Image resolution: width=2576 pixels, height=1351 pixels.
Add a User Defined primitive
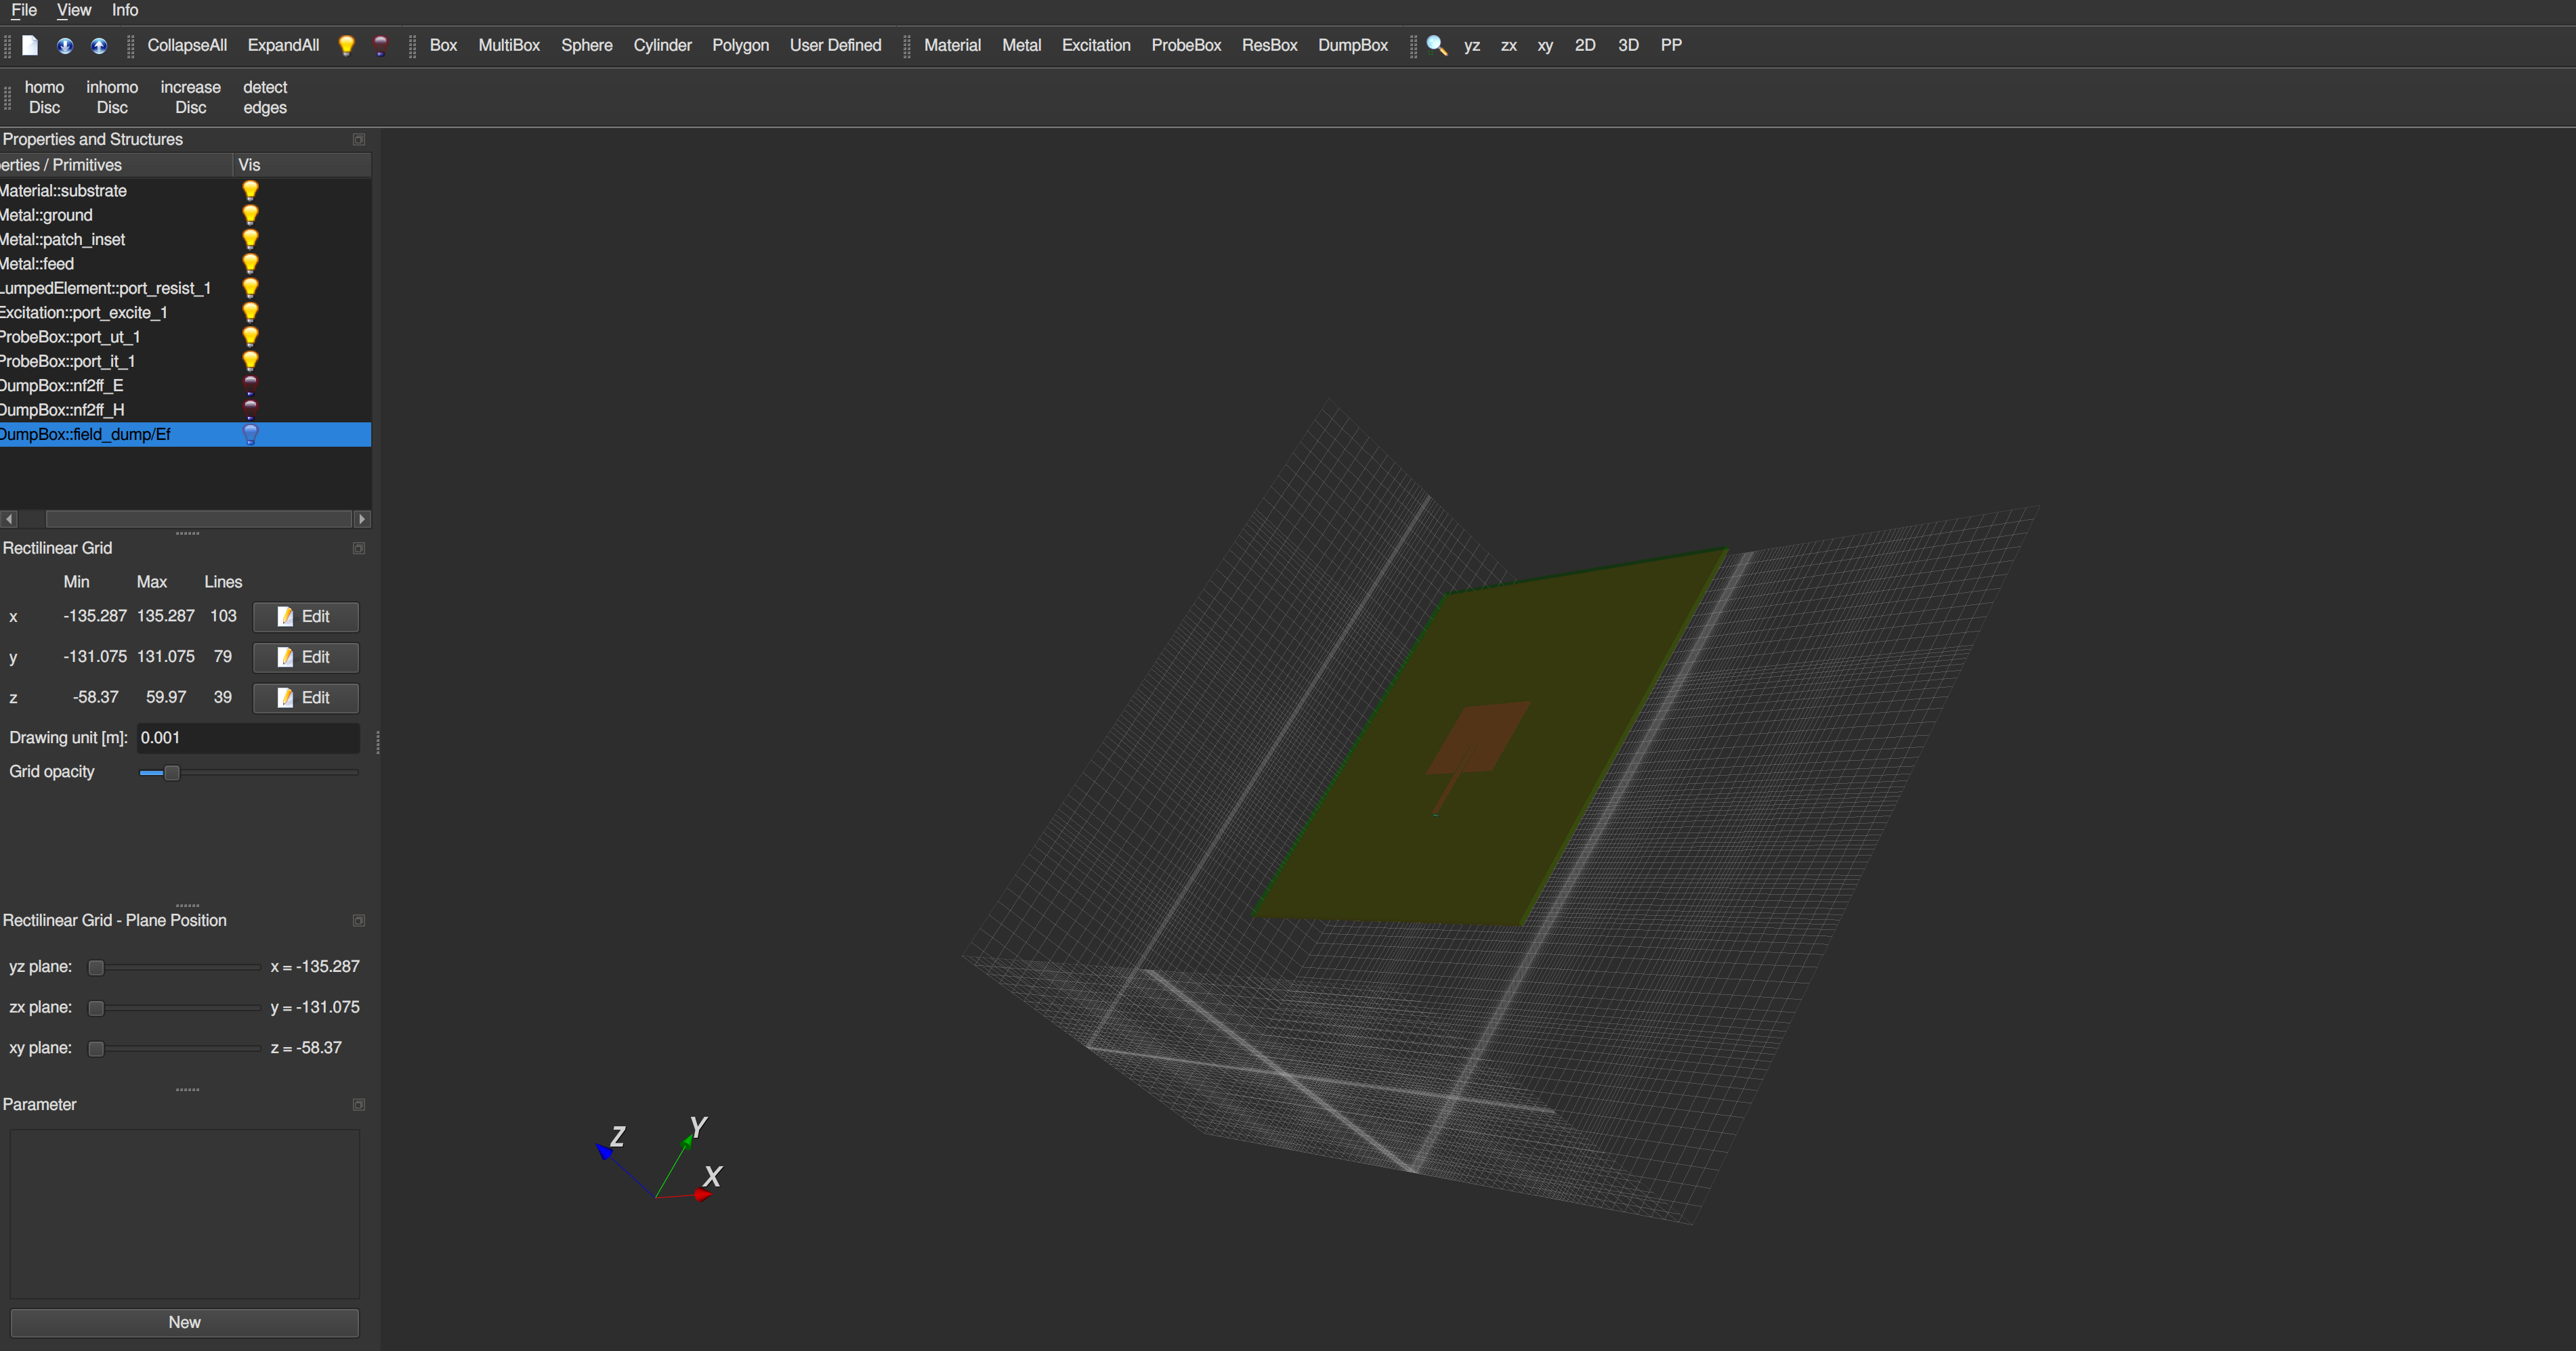pos(835,45)
